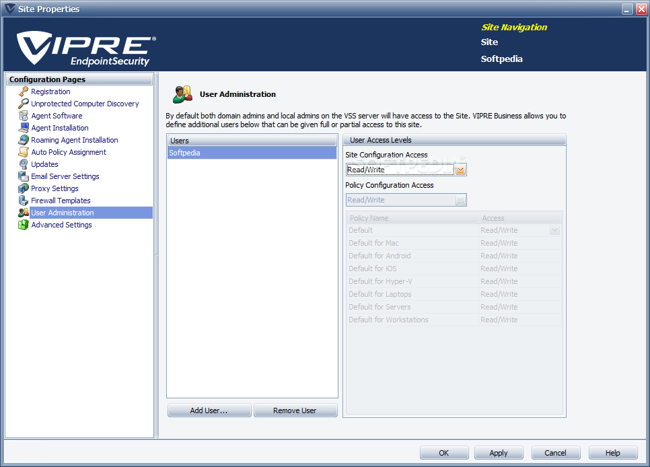Click the Remove User button
The image size is (650, 467).
point(295,410)
